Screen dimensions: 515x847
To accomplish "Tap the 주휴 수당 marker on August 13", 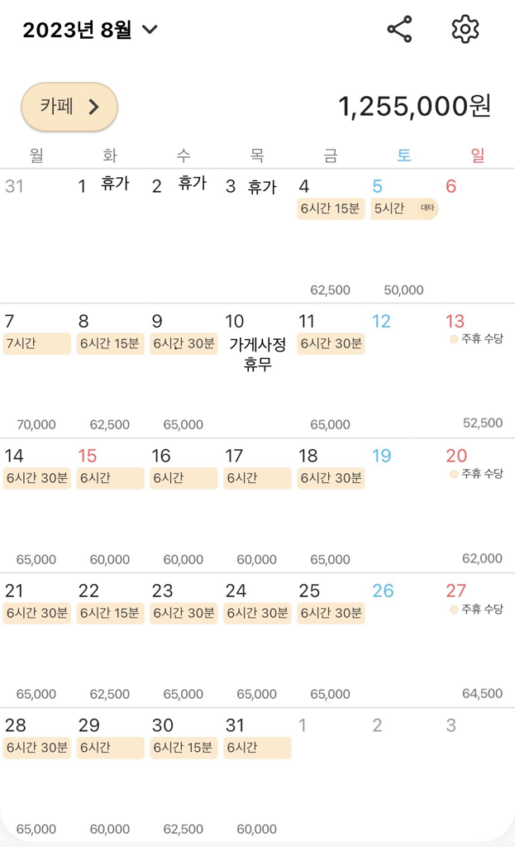I will point(477,338).
